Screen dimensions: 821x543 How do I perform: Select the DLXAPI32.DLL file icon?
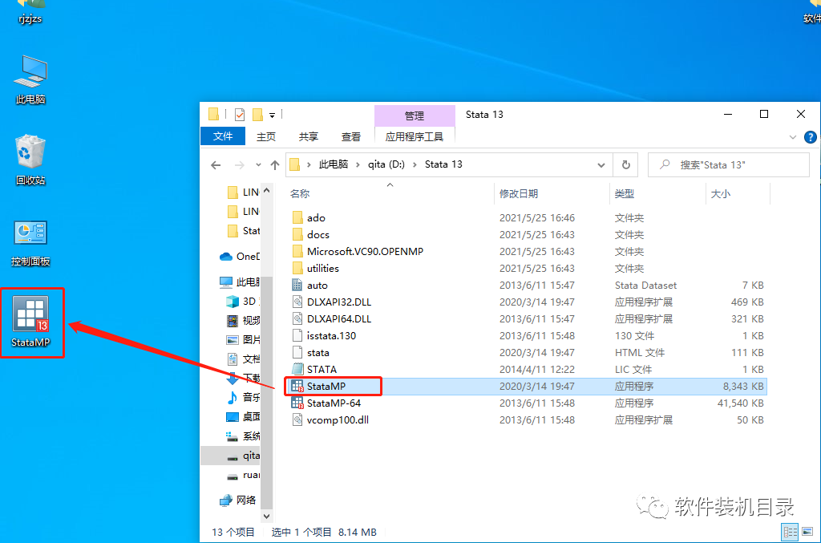tap(297, 302)
